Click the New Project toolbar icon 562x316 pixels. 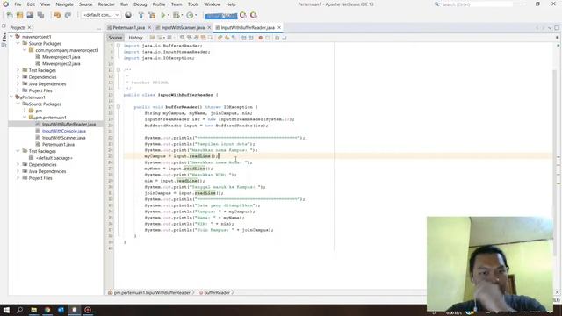[19, 16]
